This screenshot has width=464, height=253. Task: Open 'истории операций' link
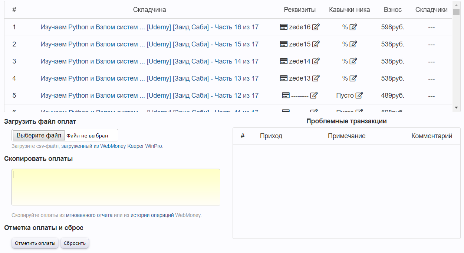[152, 215]
